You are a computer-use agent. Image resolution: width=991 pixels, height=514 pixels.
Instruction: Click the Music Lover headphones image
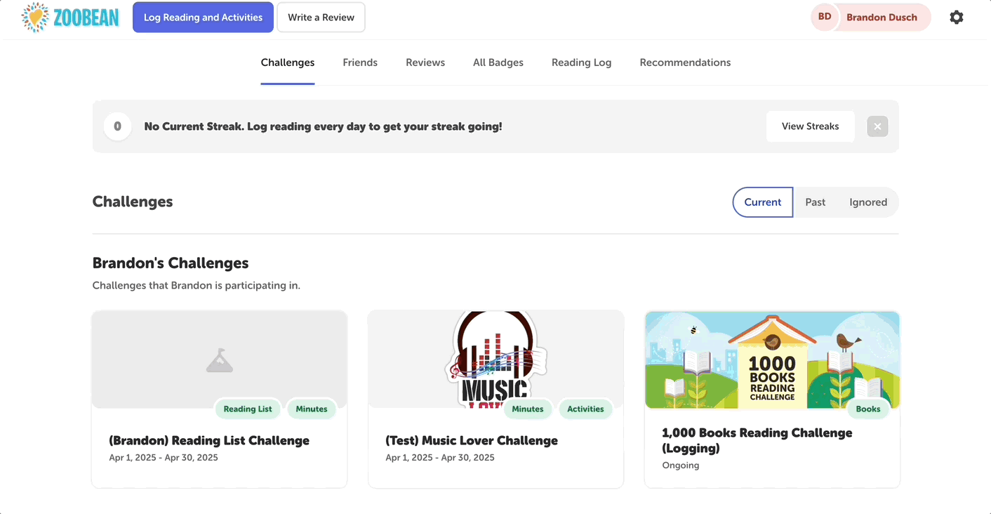pyautogui.click(x=495, y=358)
